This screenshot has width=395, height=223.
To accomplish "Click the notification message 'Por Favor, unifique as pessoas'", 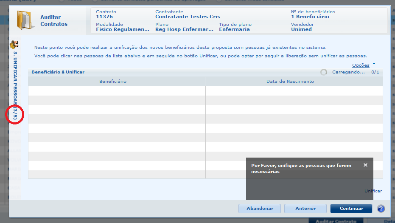I will 301,168.
